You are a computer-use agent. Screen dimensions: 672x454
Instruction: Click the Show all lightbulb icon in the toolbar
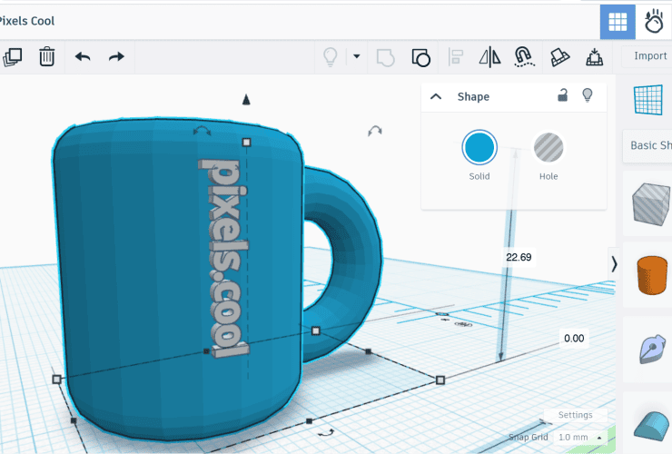[x=330, y=56]
